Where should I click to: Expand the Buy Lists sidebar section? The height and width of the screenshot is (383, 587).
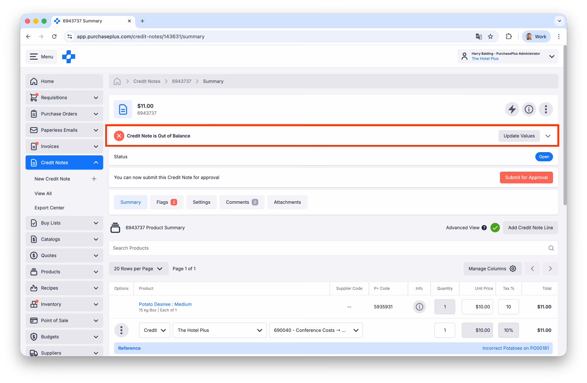(64, 223)
